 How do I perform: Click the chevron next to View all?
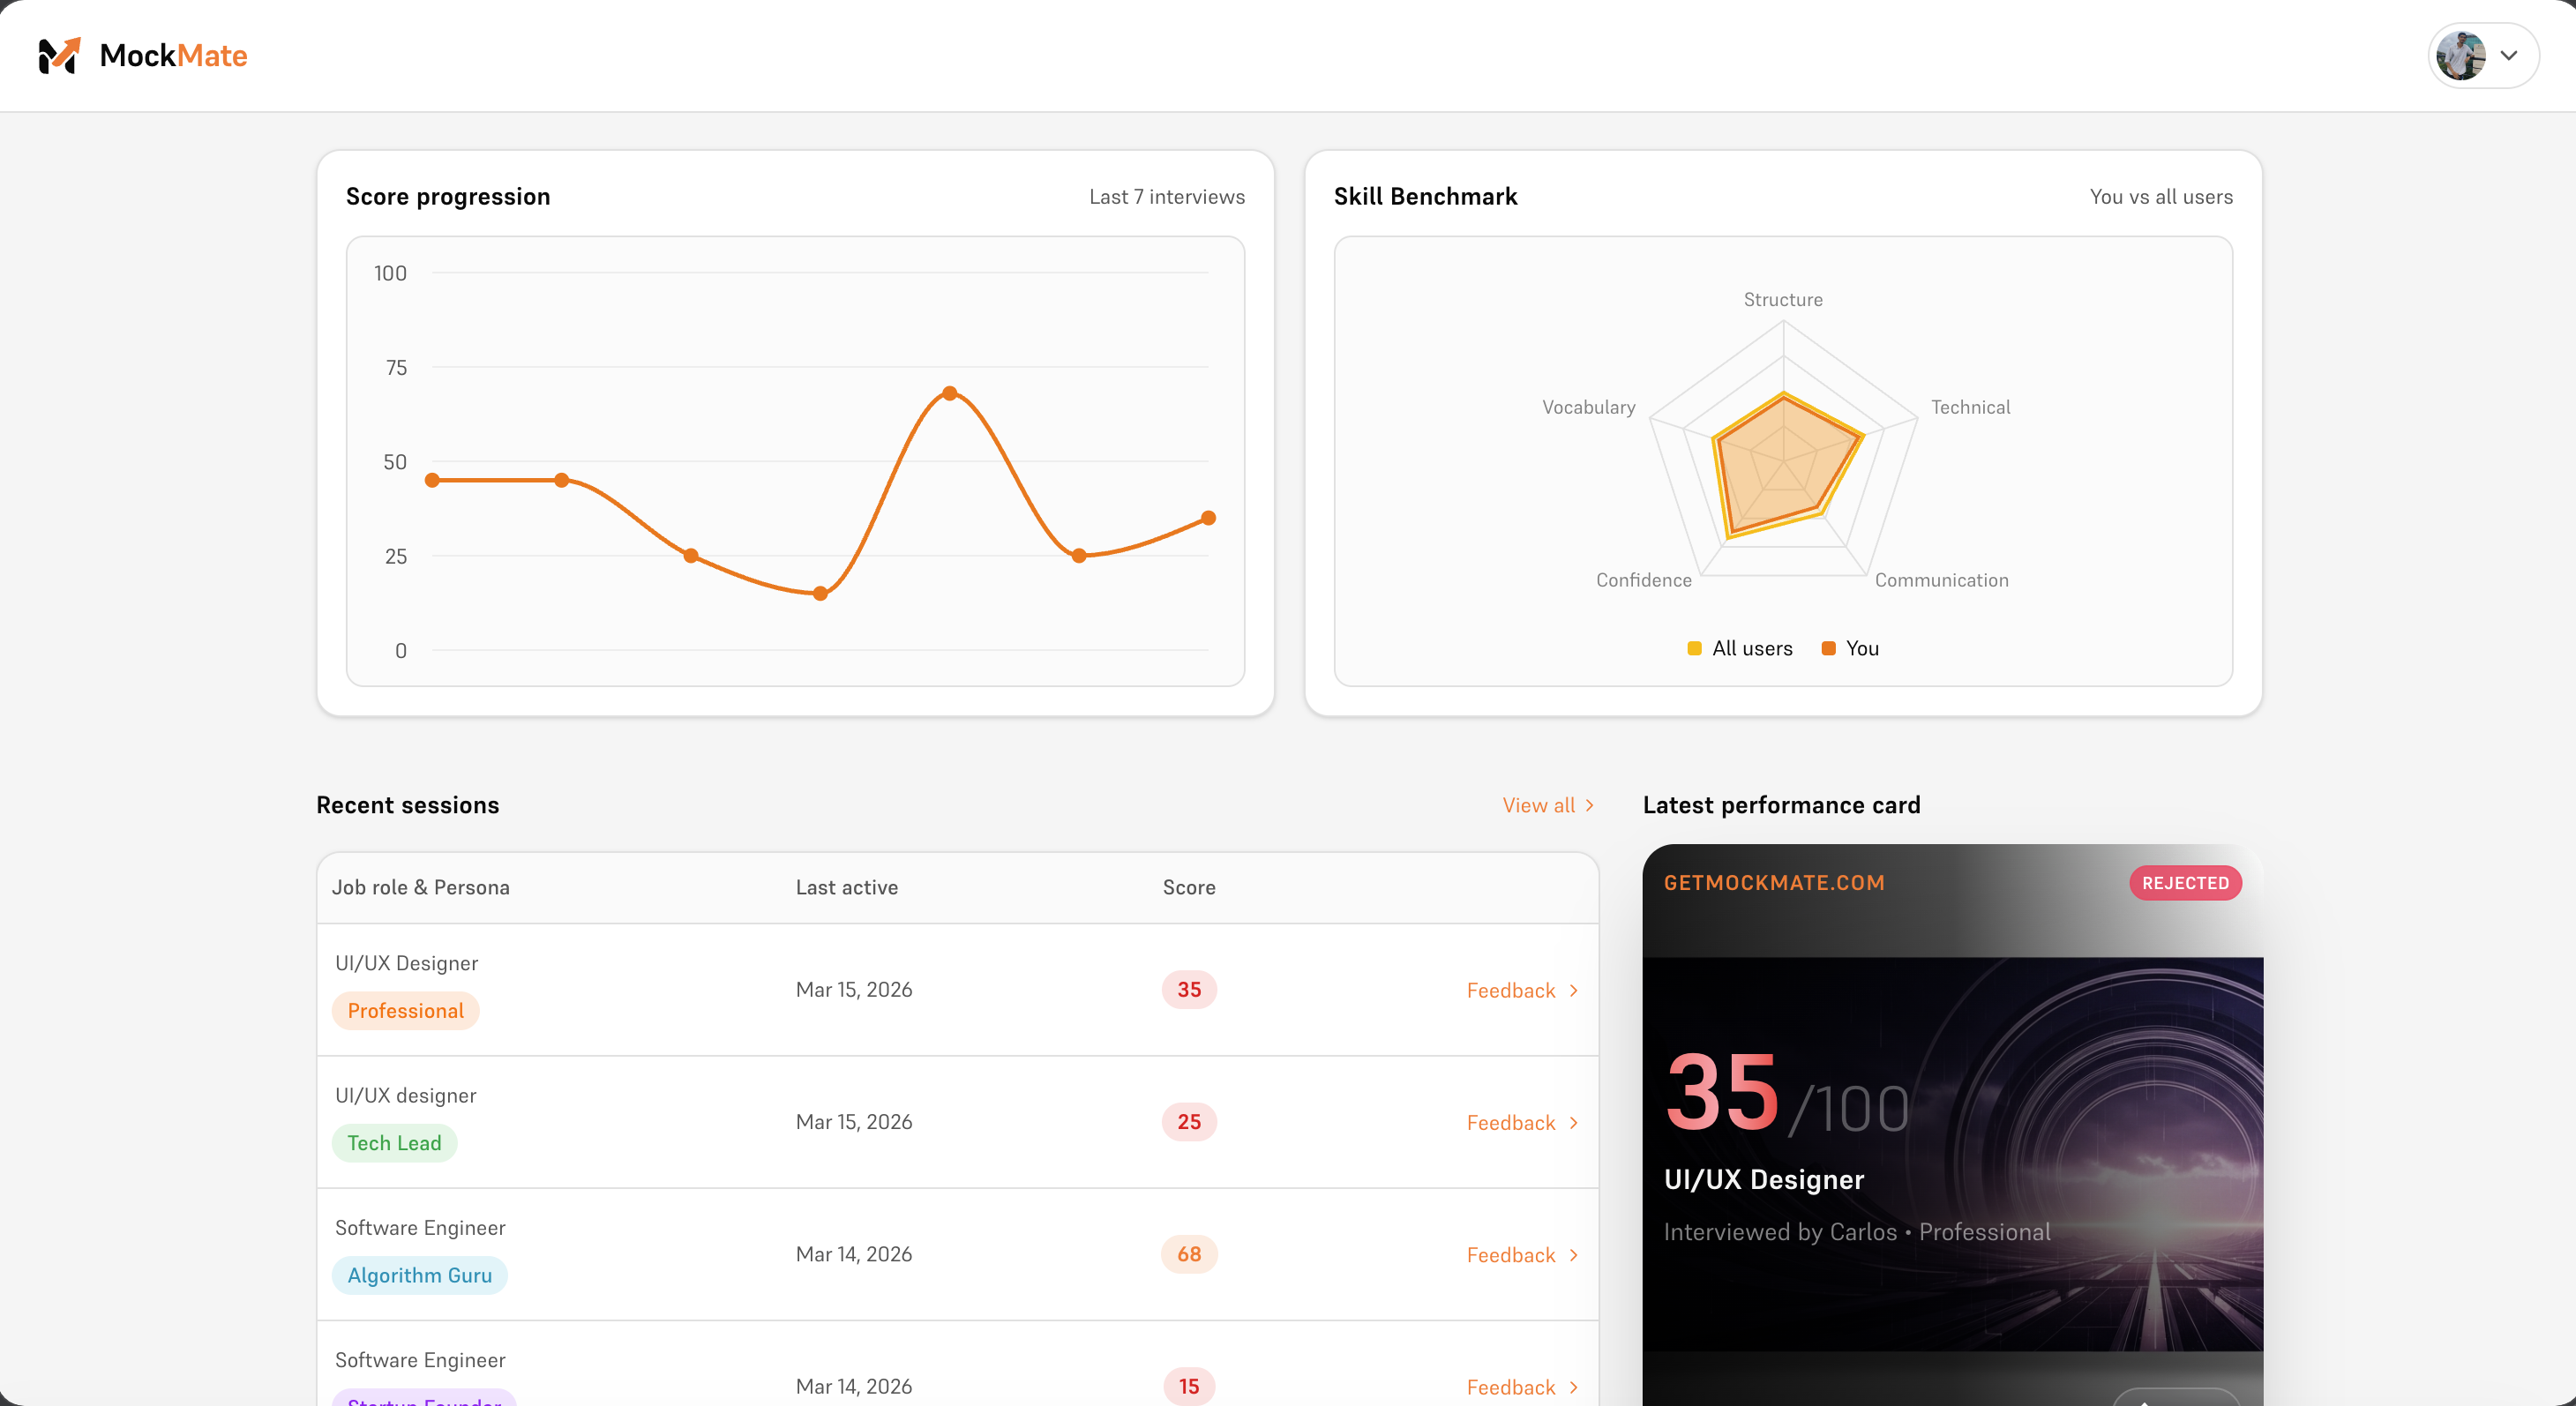(x=1590, y=805)
